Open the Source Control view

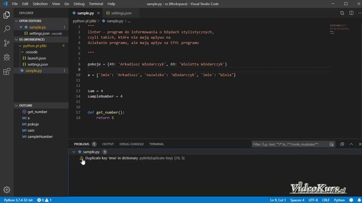coord(7,43)
